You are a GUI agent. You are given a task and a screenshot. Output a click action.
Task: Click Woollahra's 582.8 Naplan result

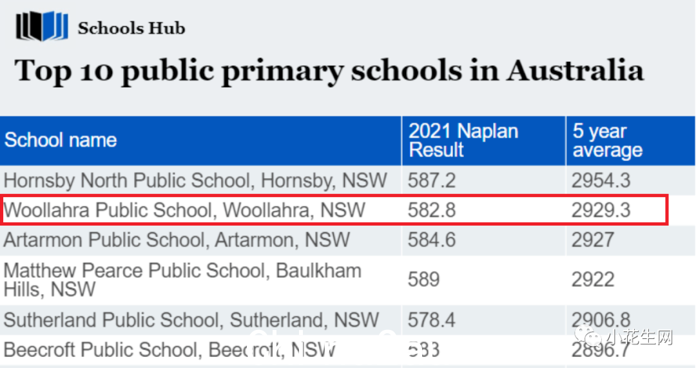pyautogui.click(x=431, y=210)
